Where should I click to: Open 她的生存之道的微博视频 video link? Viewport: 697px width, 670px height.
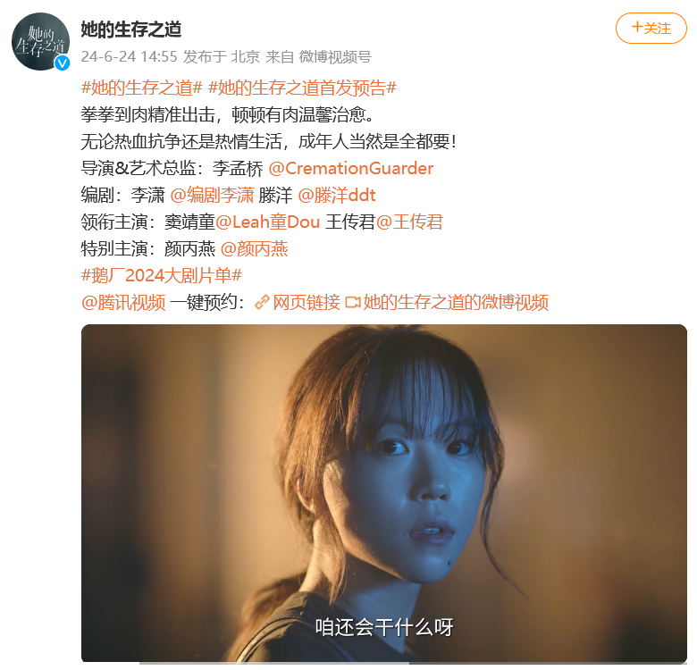click(456, 303)
